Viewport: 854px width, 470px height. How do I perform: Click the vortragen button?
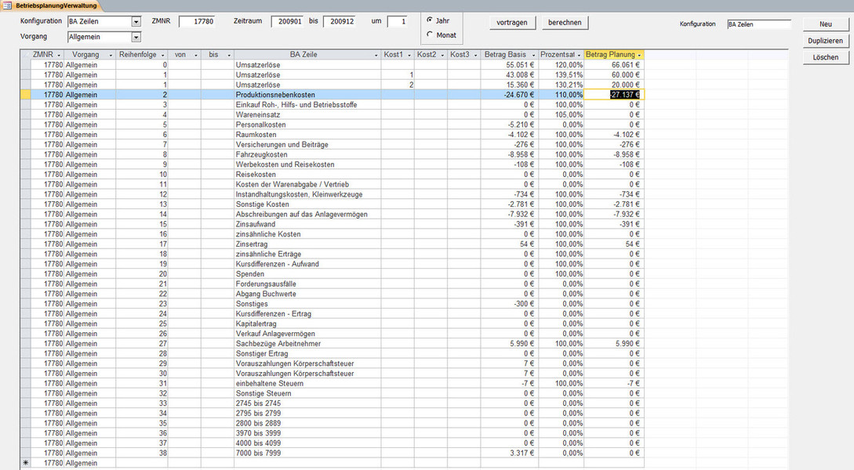512,22
